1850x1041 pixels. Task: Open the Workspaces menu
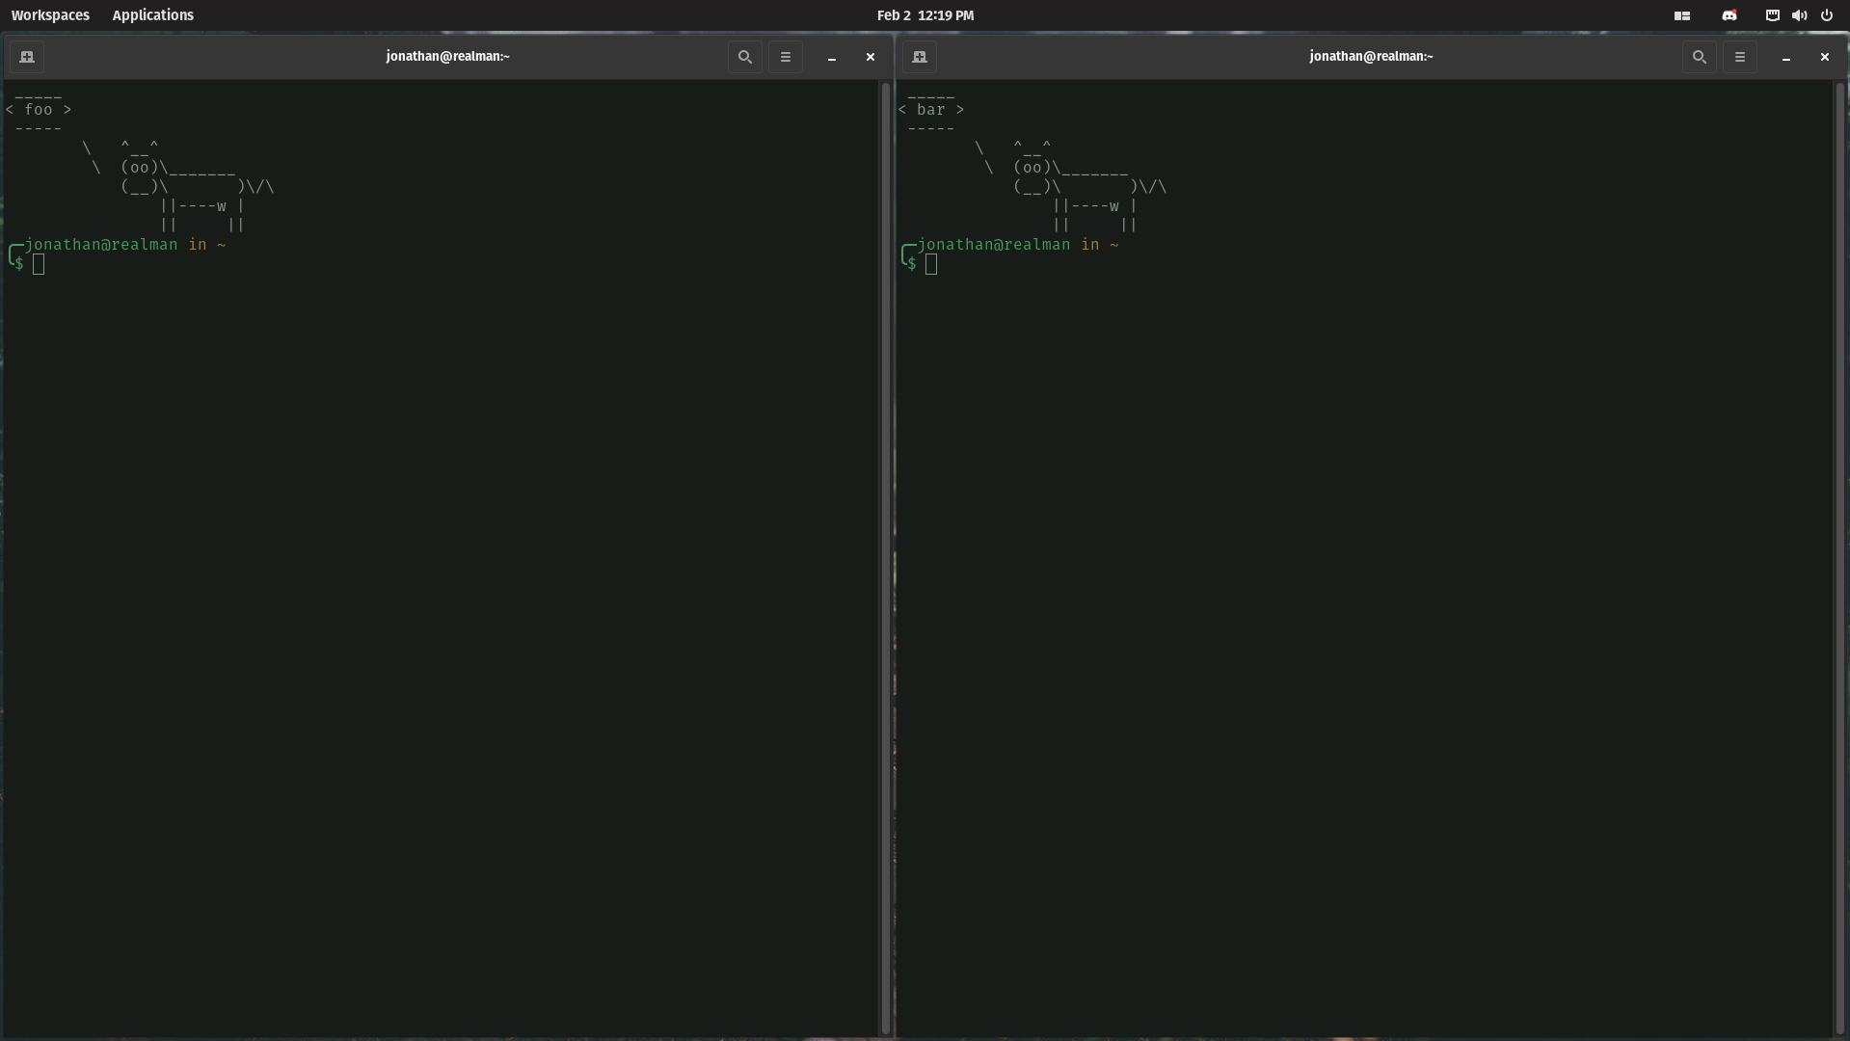pos(49,14)
